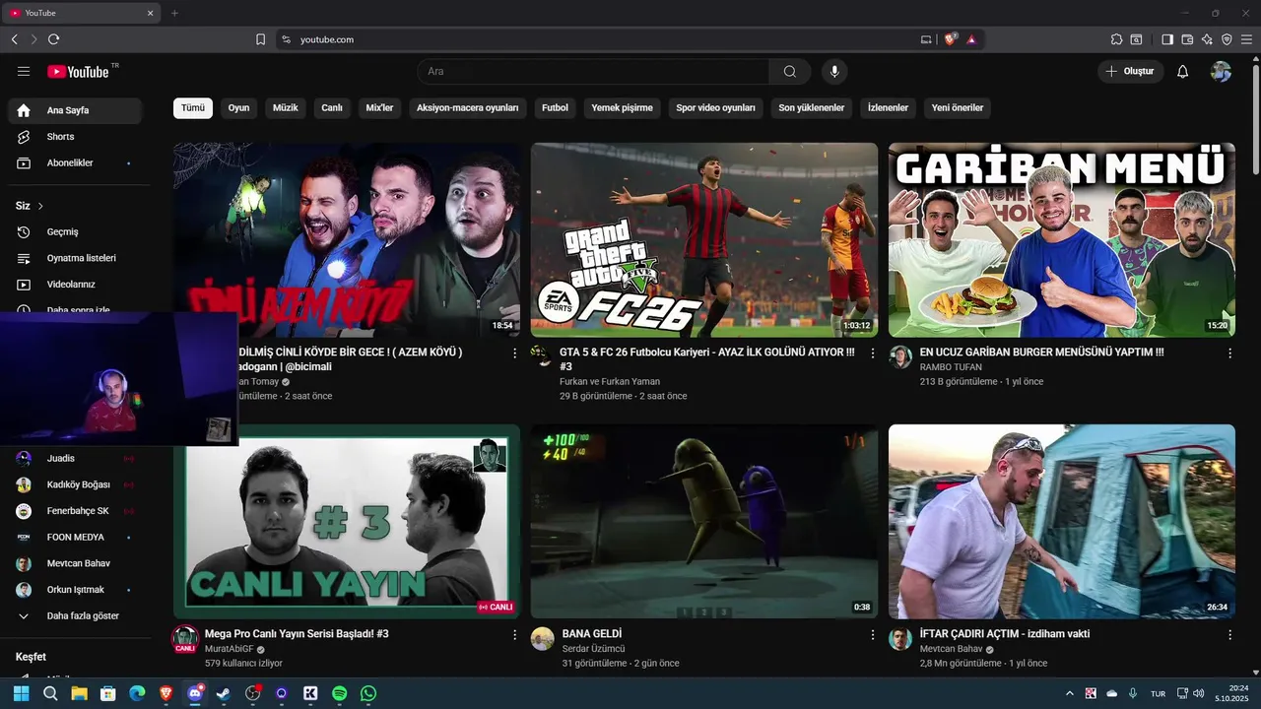Open the YouTube hamburger guide menu

point(24,71)
